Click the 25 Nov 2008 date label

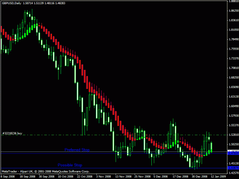(x=142, y=177)
